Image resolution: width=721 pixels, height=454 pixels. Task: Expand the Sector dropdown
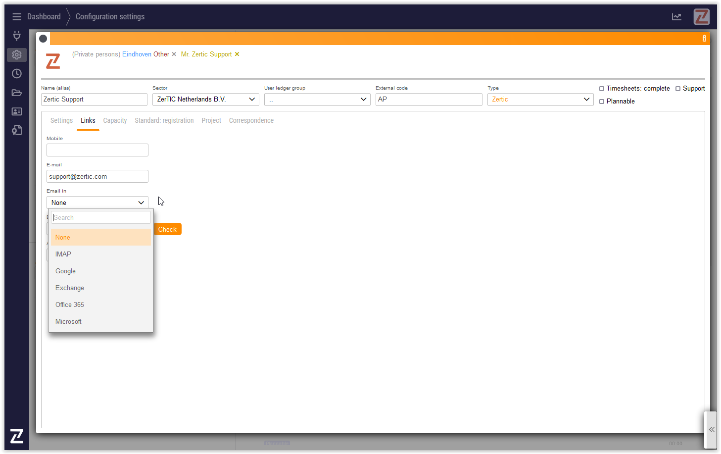(x=205, y=100)
